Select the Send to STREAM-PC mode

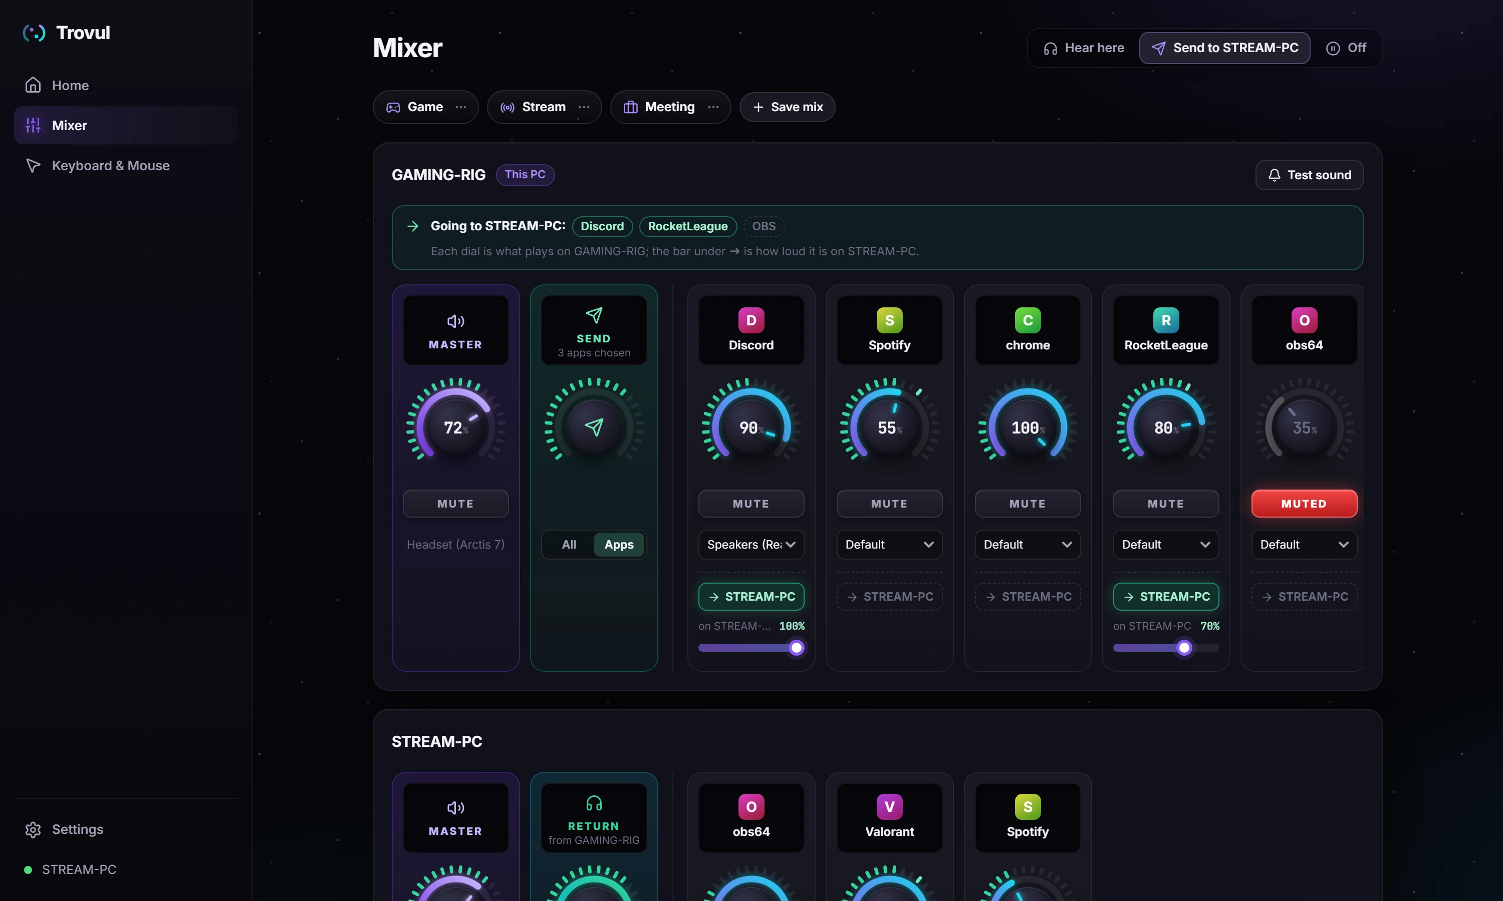pos(1224,48)
